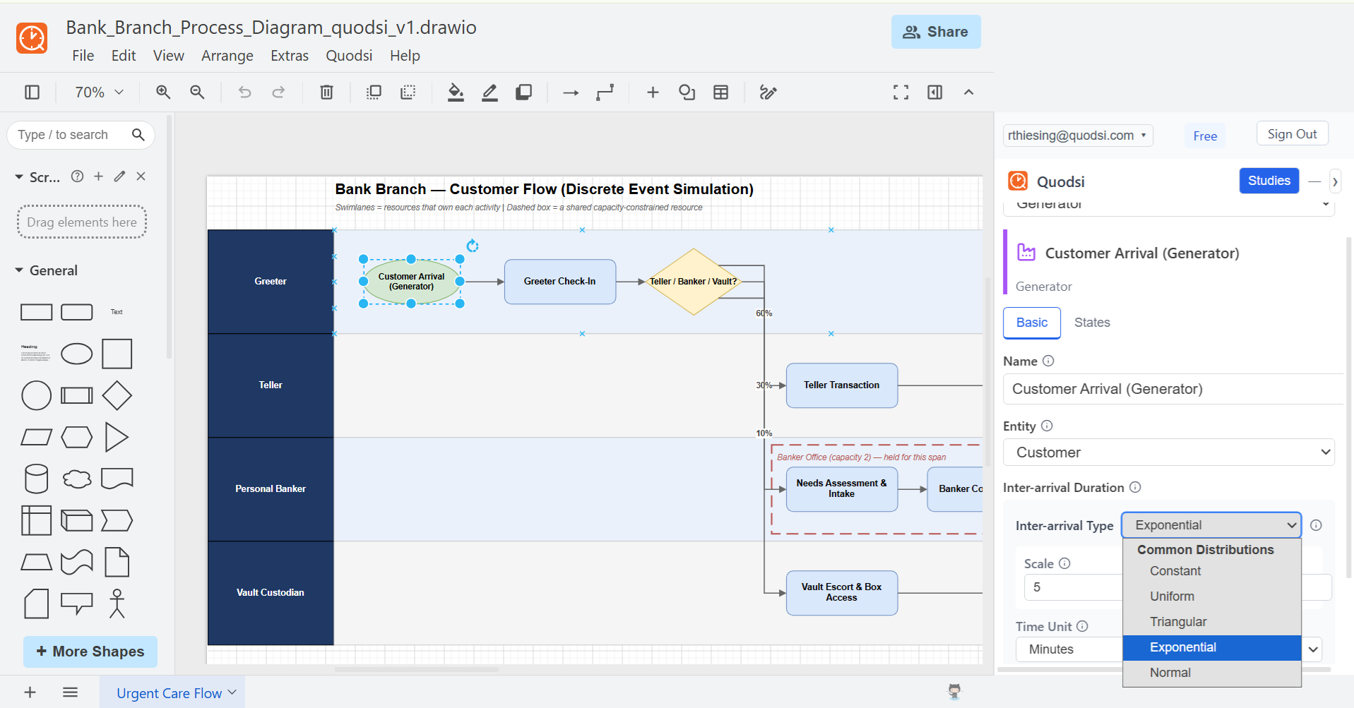This screenshot has width=1354, height=708.
Task: Click the To Front icon
Action: 374,92
